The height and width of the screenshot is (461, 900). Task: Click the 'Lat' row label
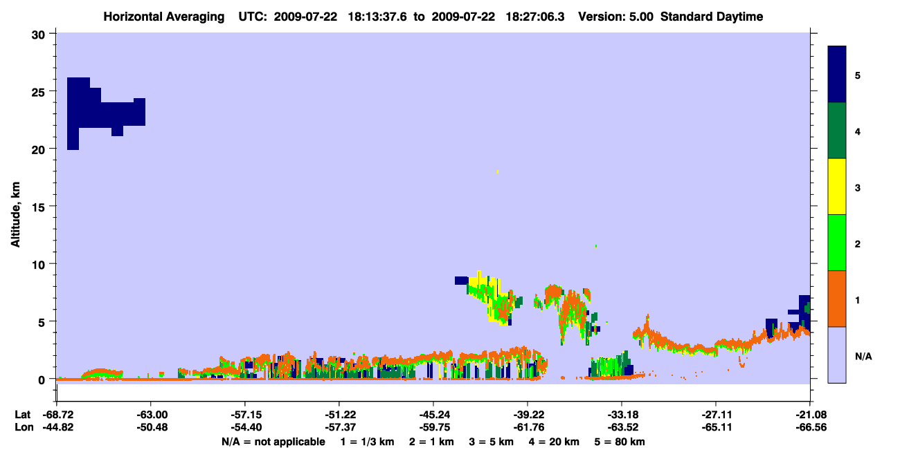pos(22,415)
